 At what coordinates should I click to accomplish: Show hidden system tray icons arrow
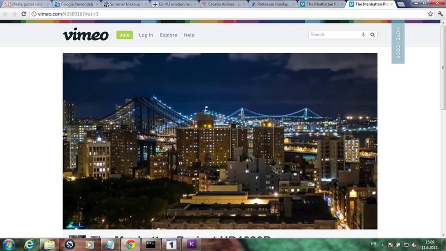click(x=382, y=245)
